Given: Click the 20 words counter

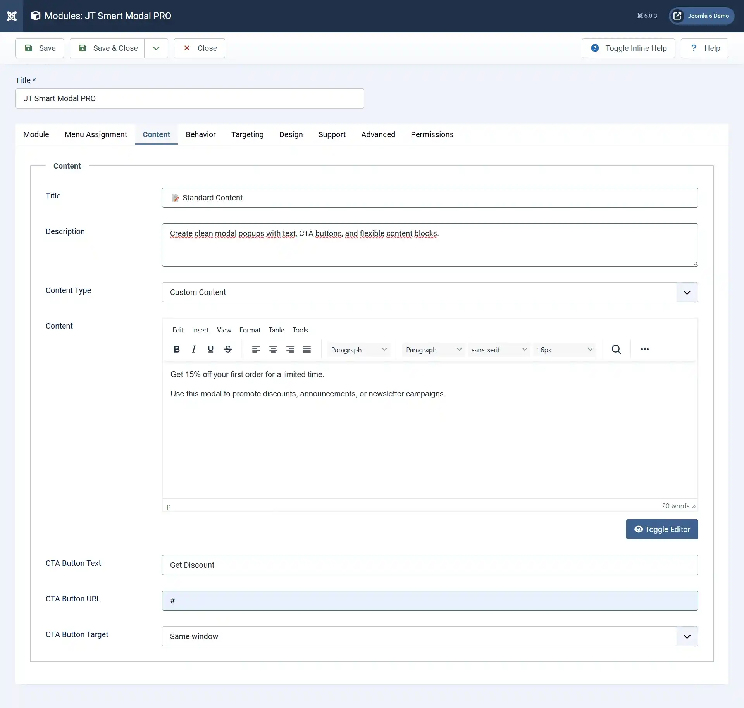Looking at the screenshot, I should coord(675,506).
